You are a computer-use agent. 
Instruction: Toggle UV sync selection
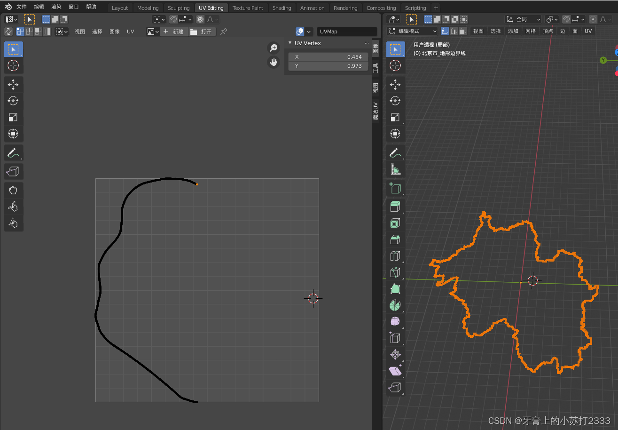[x=8, y=32]
